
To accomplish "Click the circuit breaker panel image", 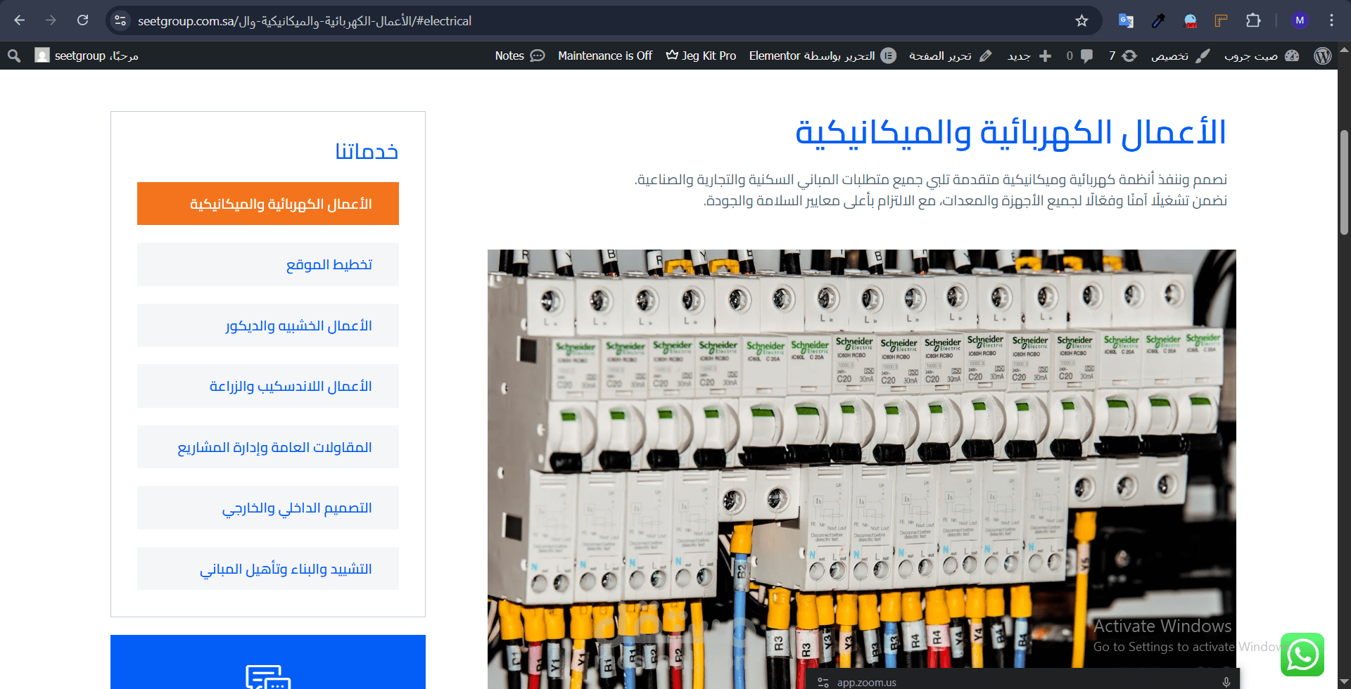I will click(x=861, y=469).
